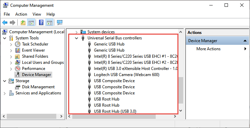This screenshot has height=128, width=250.
Task: Collapse the System Tools tree node
Action: [5, 38]
